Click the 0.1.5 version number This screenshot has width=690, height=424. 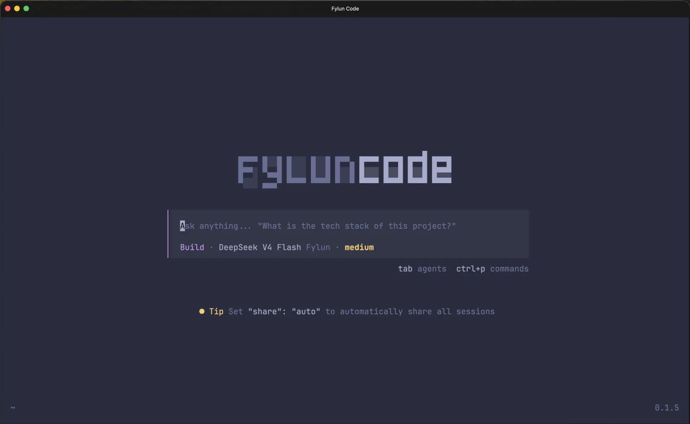tap(667, 408)
